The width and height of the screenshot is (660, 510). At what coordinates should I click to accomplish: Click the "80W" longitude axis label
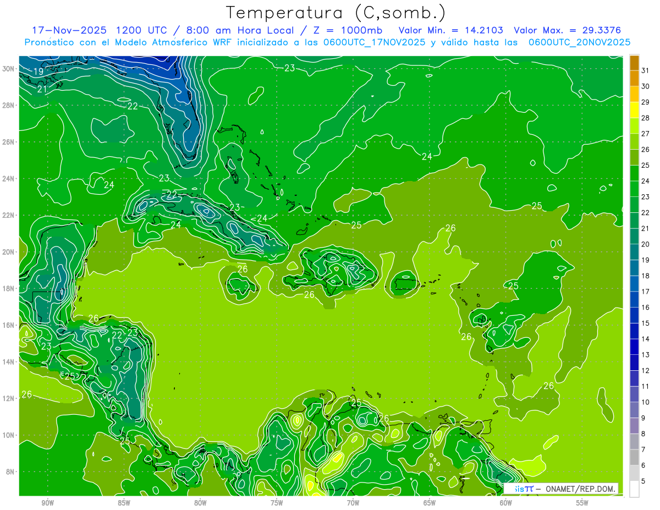pyautogui.click(x=200, y=503)
